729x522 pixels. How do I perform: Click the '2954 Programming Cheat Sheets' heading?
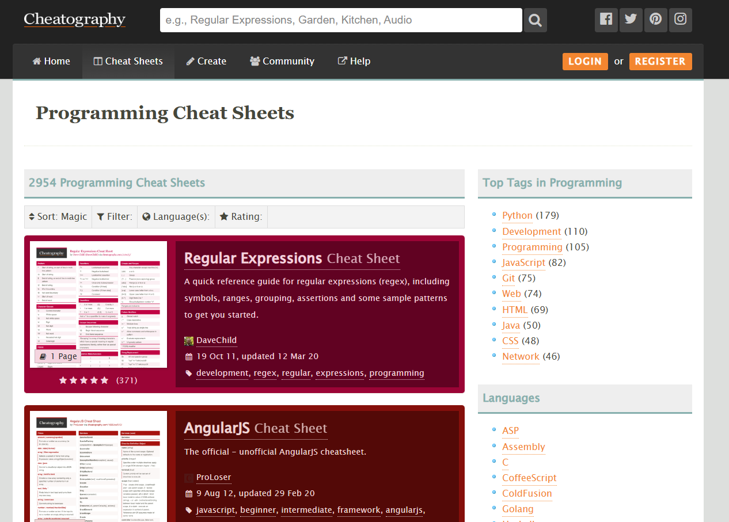coord(117,183)
